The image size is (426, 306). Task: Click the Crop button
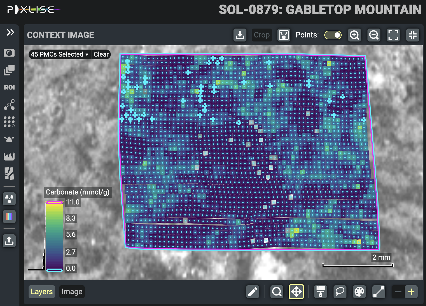pos(262,35)
